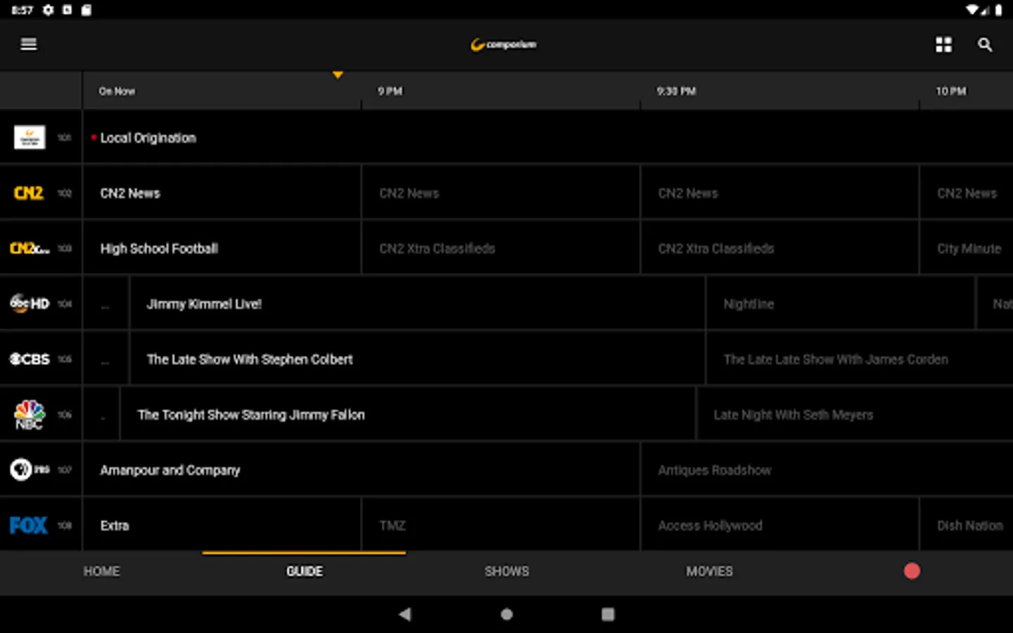
Task: Open the MOVIES tab
Action: pyautogui.click(x=709, y=571)
